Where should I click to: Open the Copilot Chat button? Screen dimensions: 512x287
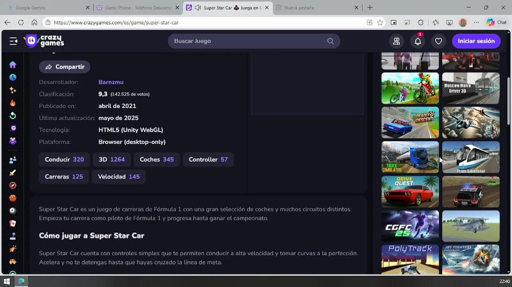(496, 23)
